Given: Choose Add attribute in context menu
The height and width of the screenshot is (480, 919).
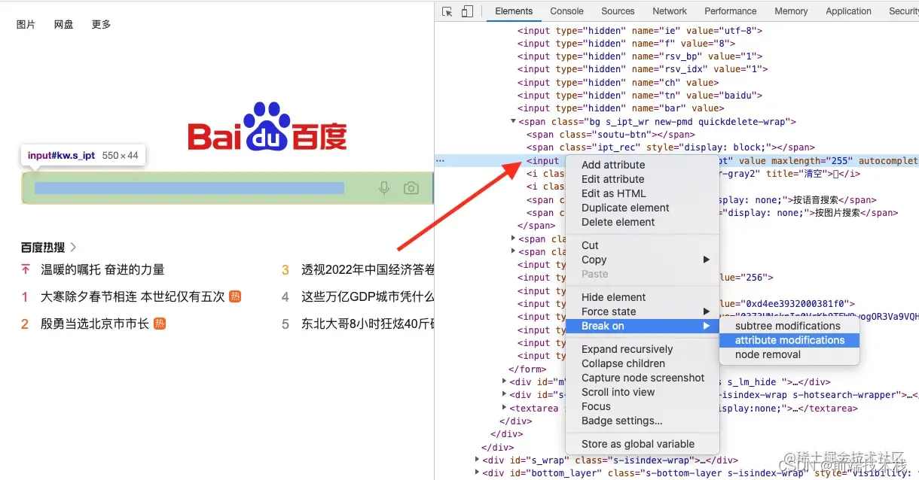Looking at the screenshot, I should click(643, 165).
